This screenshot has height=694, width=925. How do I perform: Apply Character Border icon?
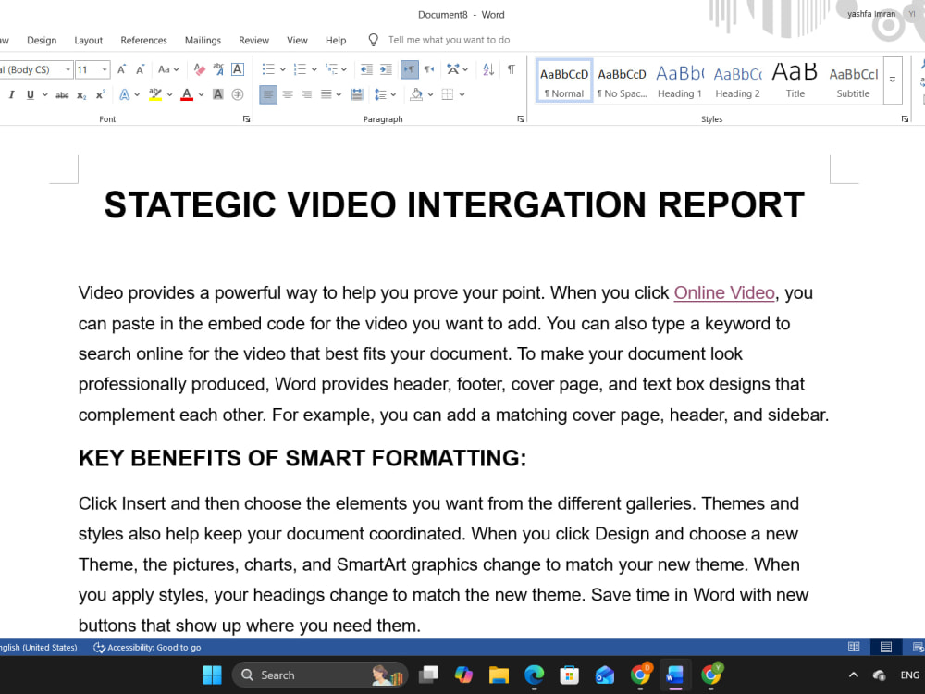tap(237, 69)
